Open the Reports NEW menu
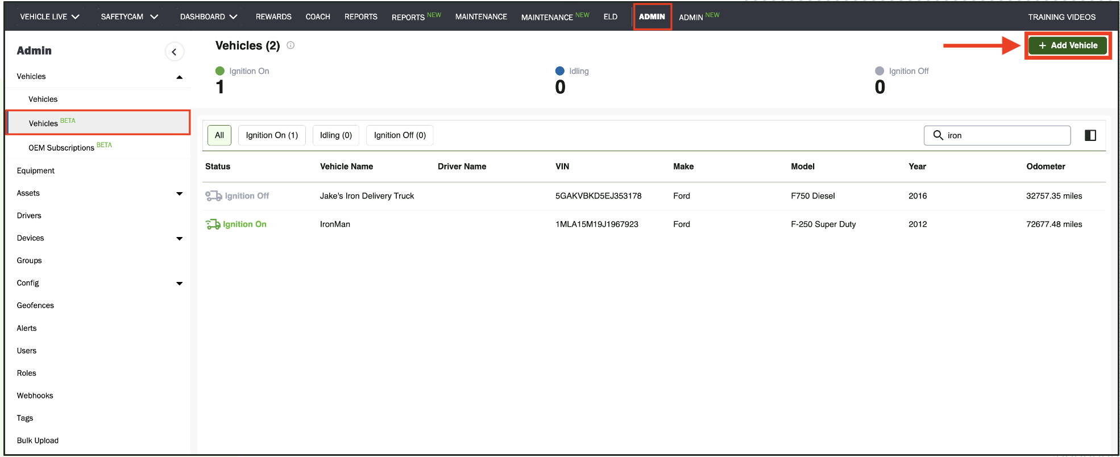Viewport: 1120px width, 457px height. (416, 16)
